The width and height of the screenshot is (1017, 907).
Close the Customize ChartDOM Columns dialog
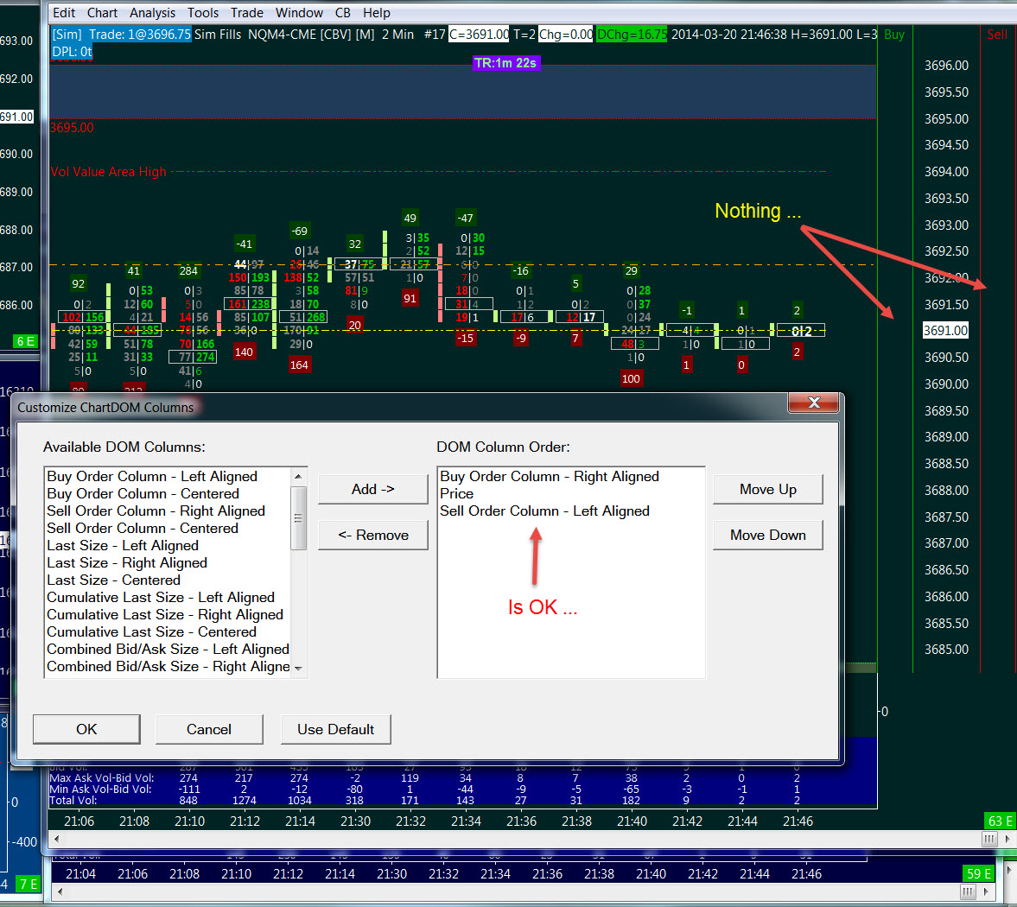(813, 403)
